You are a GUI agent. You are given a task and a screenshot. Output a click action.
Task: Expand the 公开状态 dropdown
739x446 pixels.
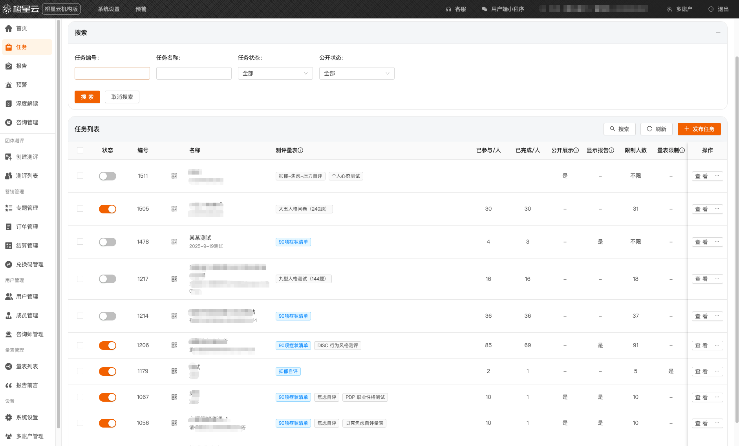click(x=357, y=73)
